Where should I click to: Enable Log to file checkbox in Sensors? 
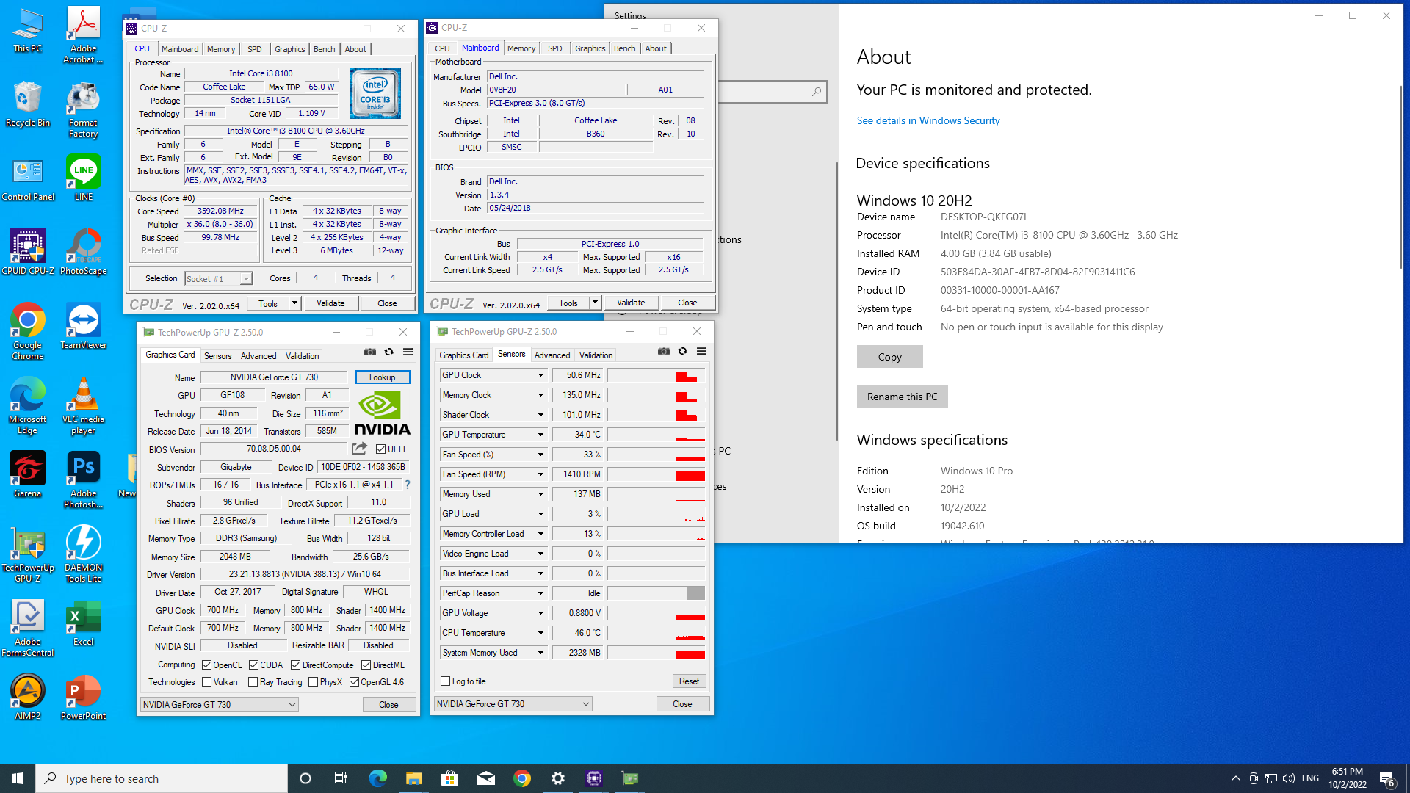point(445,681)
